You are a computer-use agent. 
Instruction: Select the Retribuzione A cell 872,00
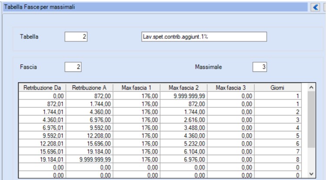click(89, 96)
